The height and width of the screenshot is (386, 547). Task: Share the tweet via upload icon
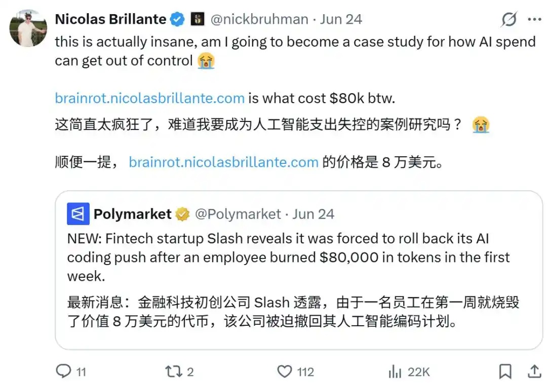534,371
